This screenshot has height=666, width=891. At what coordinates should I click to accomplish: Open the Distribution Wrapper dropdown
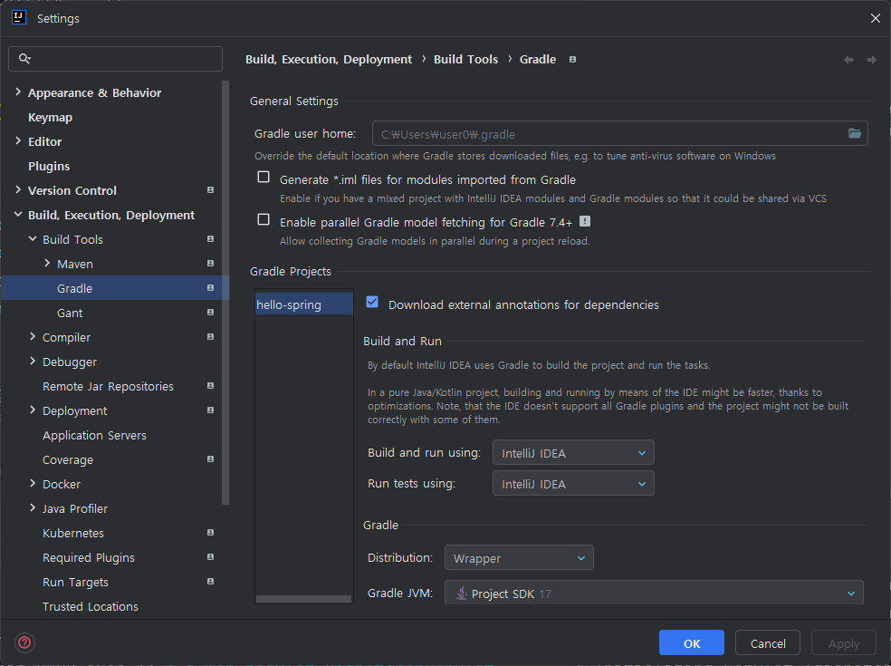519,558
